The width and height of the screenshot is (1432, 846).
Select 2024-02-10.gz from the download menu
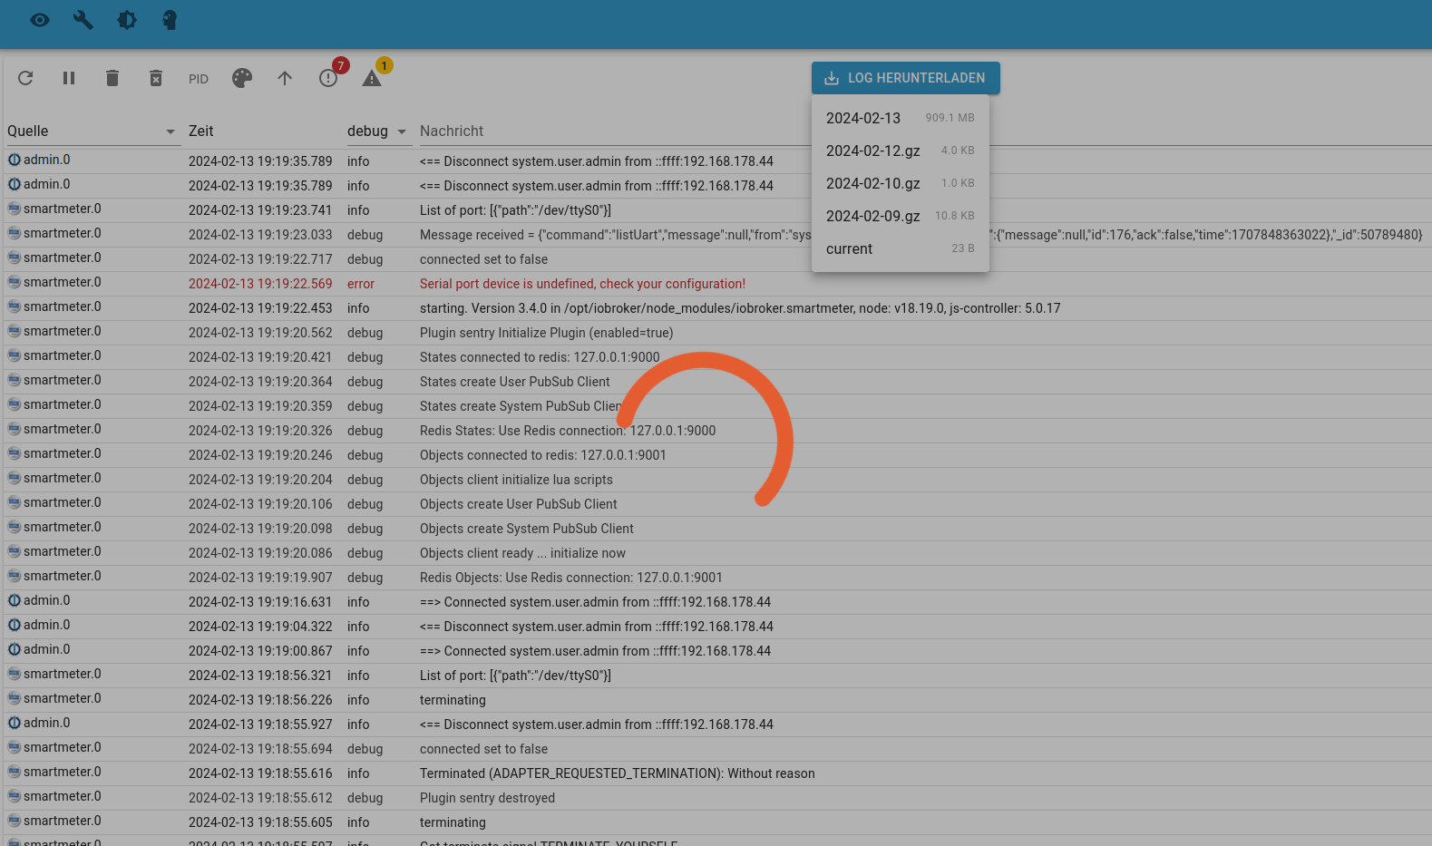[901, 183]
